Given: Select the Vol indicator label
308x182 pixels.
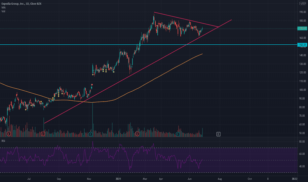Looking at the screenshot, I should [x=3, y=11].
